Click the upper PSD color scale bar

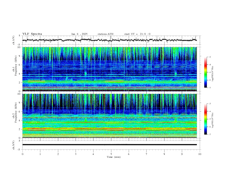(x=205, y=72)
